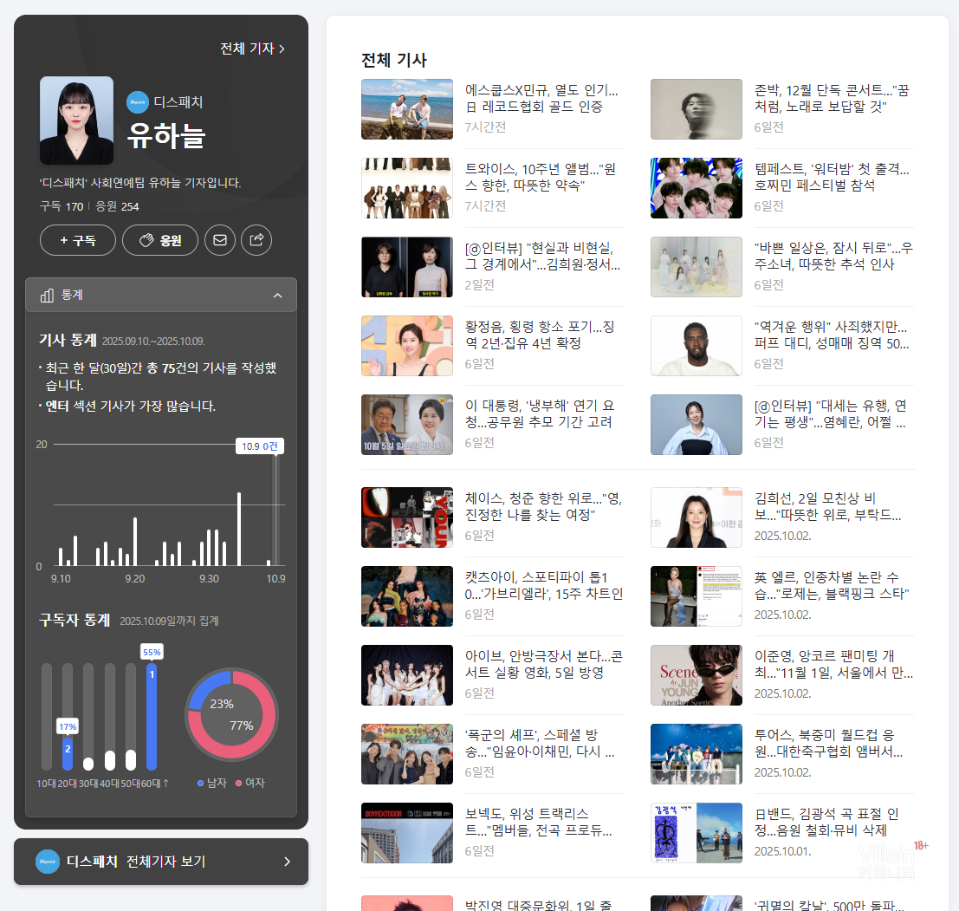
Task: Click the 20대 age bar showing 17%
Action: [x=68, y=752]
